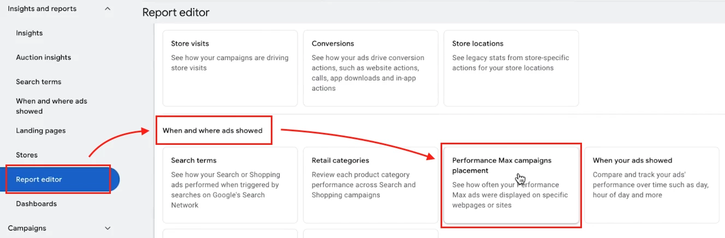Image resolution: width=725 pixels, height=238 pixels.
Task: Open Performance Max campaigns placement report
Action: pos(511,185)
